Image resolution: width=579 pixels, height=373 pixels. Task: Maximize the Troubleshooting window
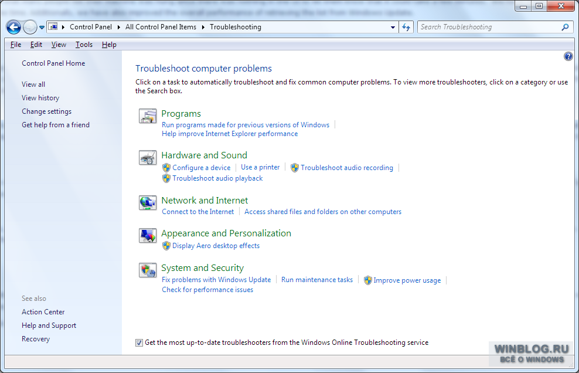539,6
